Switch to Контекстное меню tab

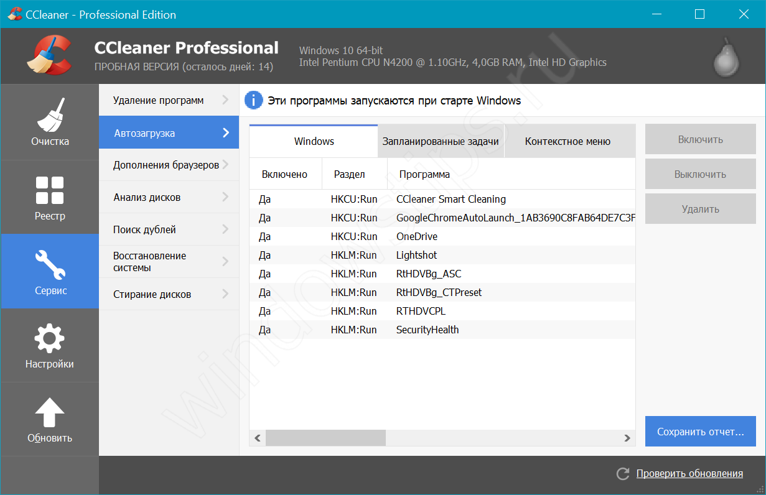click(x=567, y=141)
